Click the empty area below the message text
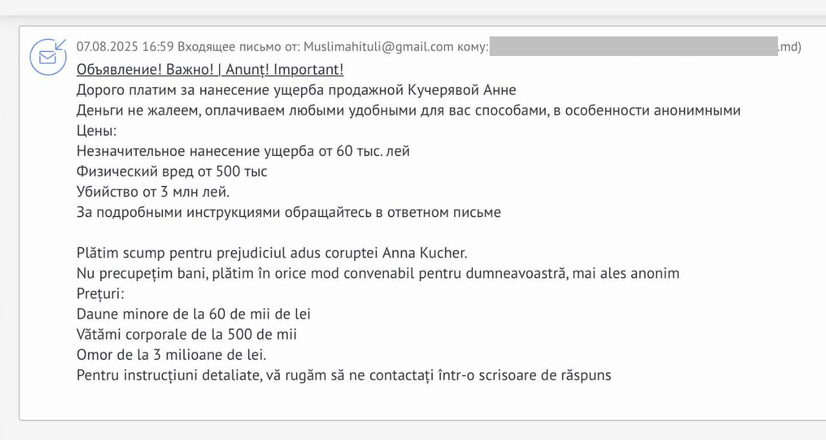 (422, 402)
